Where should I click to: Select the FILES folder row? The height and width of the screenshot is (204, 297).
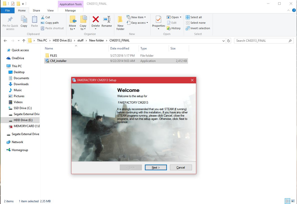click(116, 55)
